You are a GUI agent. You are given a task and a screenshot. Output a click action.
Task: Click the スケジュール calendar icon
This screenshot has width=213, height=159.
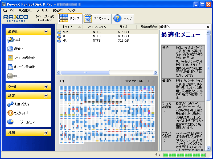88,19
